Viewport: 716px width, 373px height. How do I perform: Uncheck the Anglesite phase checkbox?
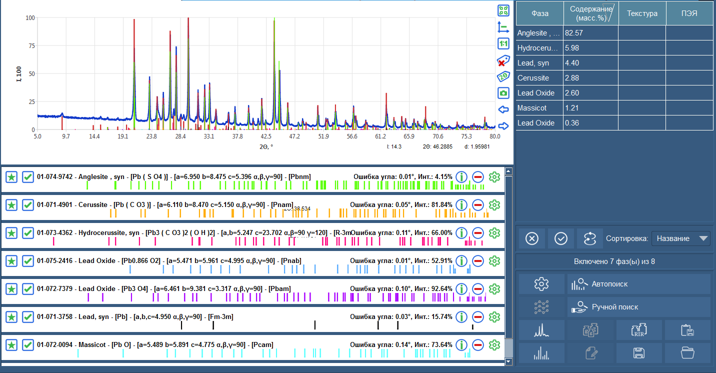(x=28, y=177)
